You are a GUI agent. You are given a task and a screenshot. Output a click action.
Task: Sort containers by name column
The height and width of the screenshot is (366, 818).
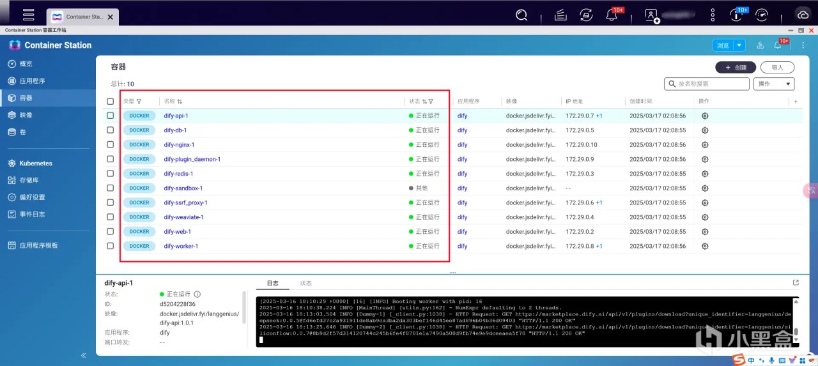click(180, 102)
